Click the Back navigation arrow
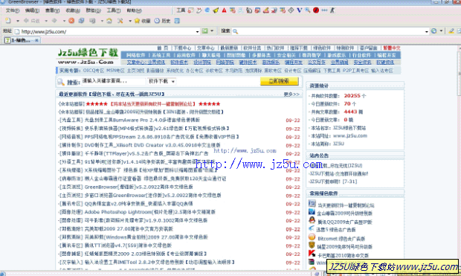This screenshot has height=276, width=461. tap(26, 21)
